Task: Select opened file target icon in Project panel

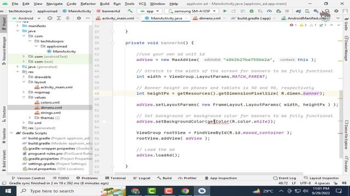Action: pos(50,18)
